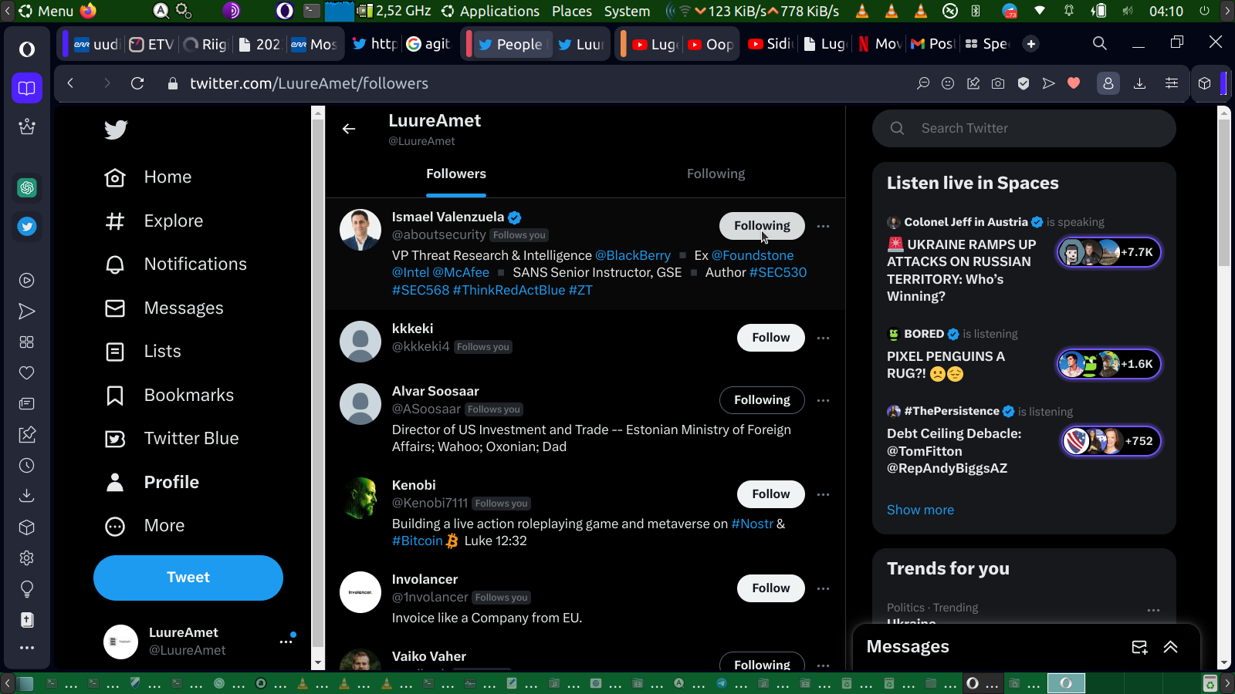Expand the More navigation menu
The width and height of the screenshot is (1235, 694).
click(145, 526)
